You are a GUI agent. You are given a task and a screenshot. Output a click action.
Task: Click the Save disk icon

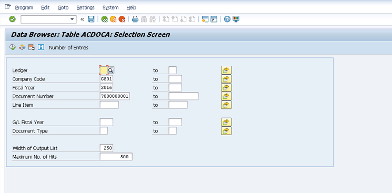pos(91,19)
